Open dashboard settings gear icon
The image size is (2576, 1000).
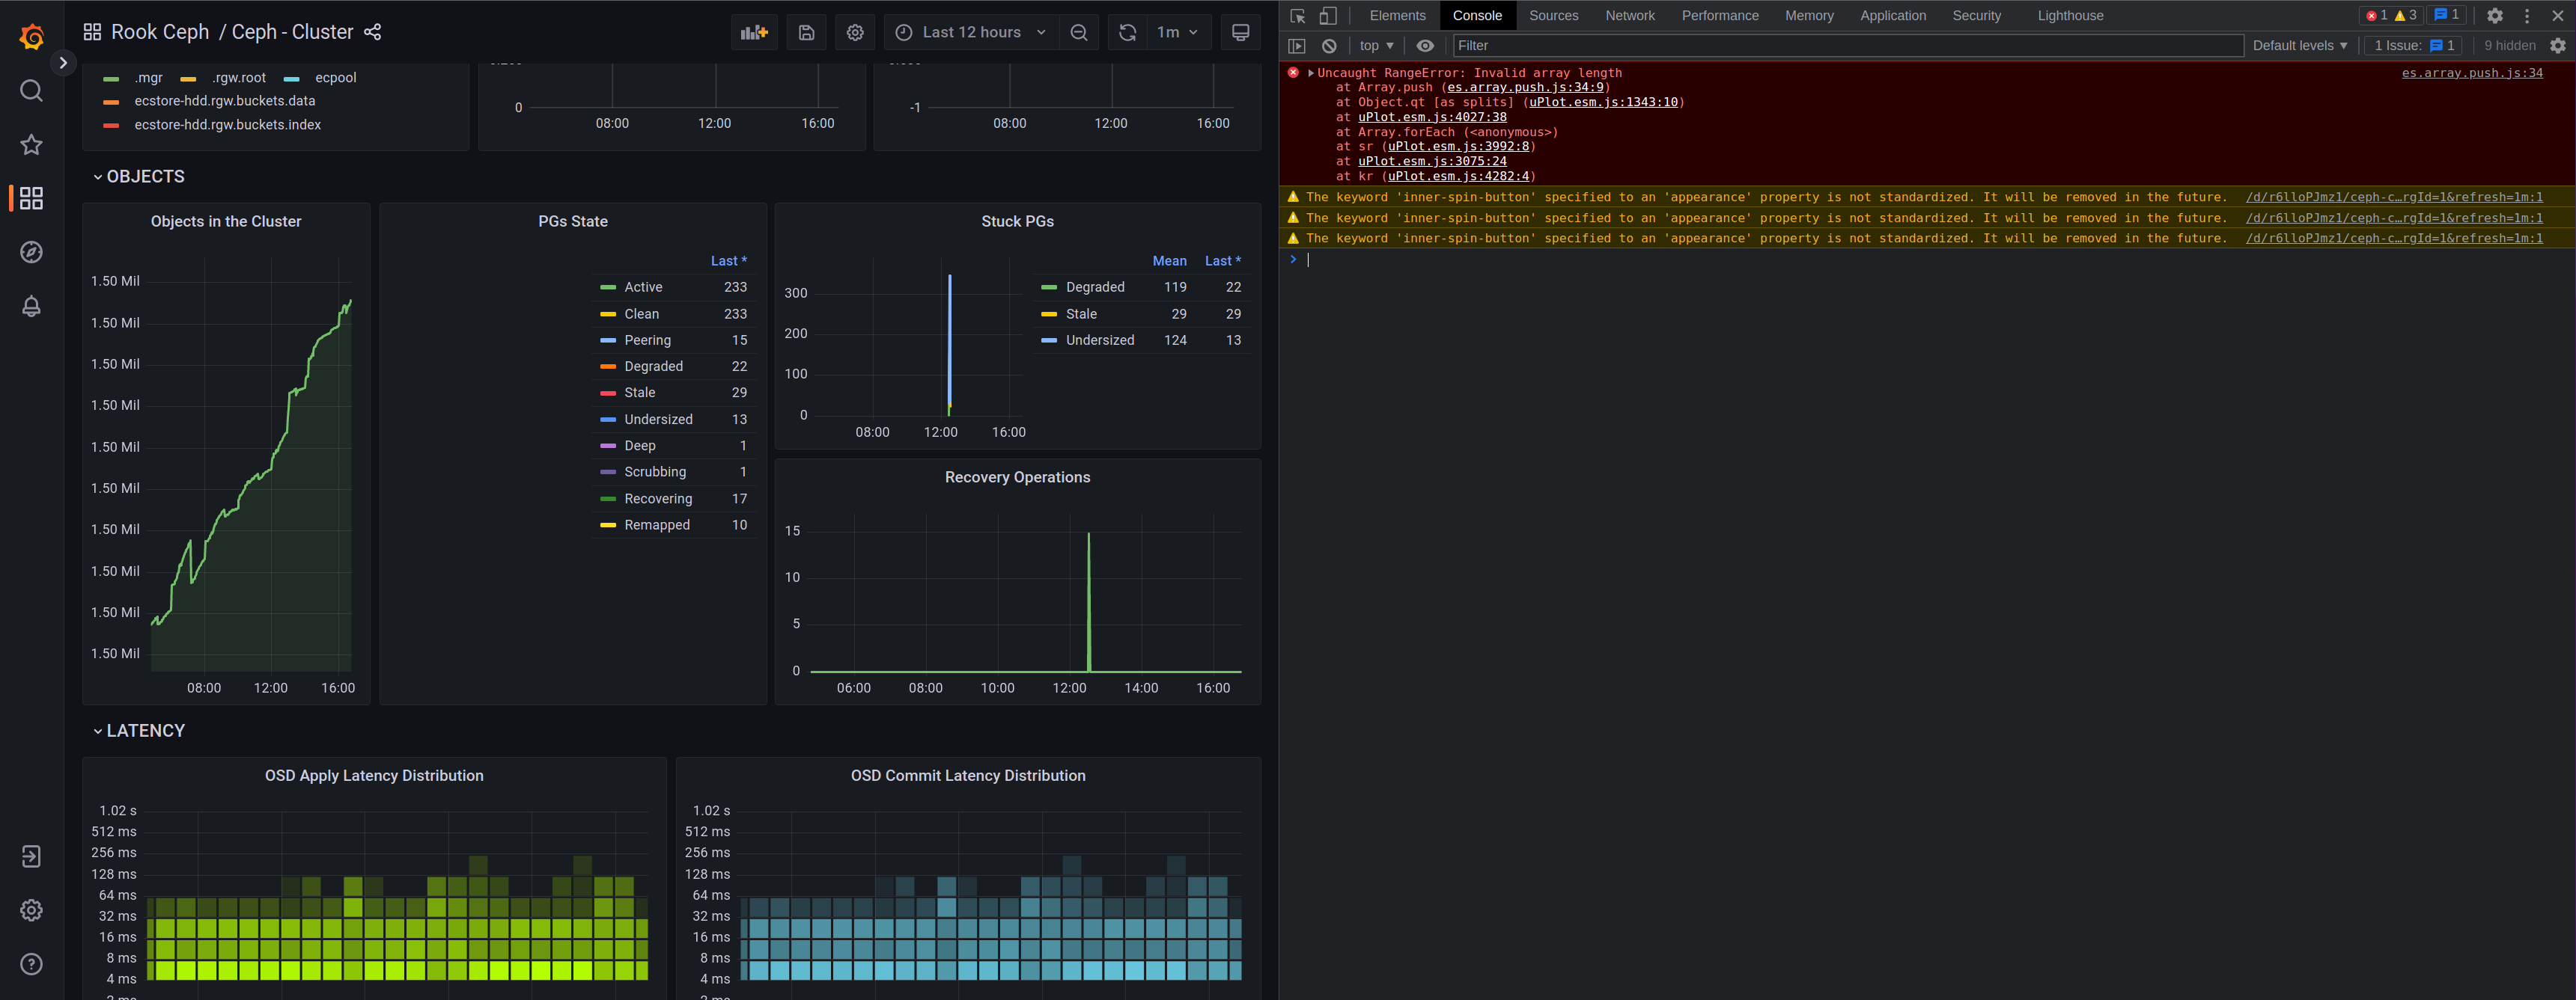coord(855,32)
